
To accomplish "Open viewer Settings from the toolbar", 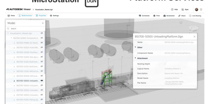I will click(x=54, y=16).
